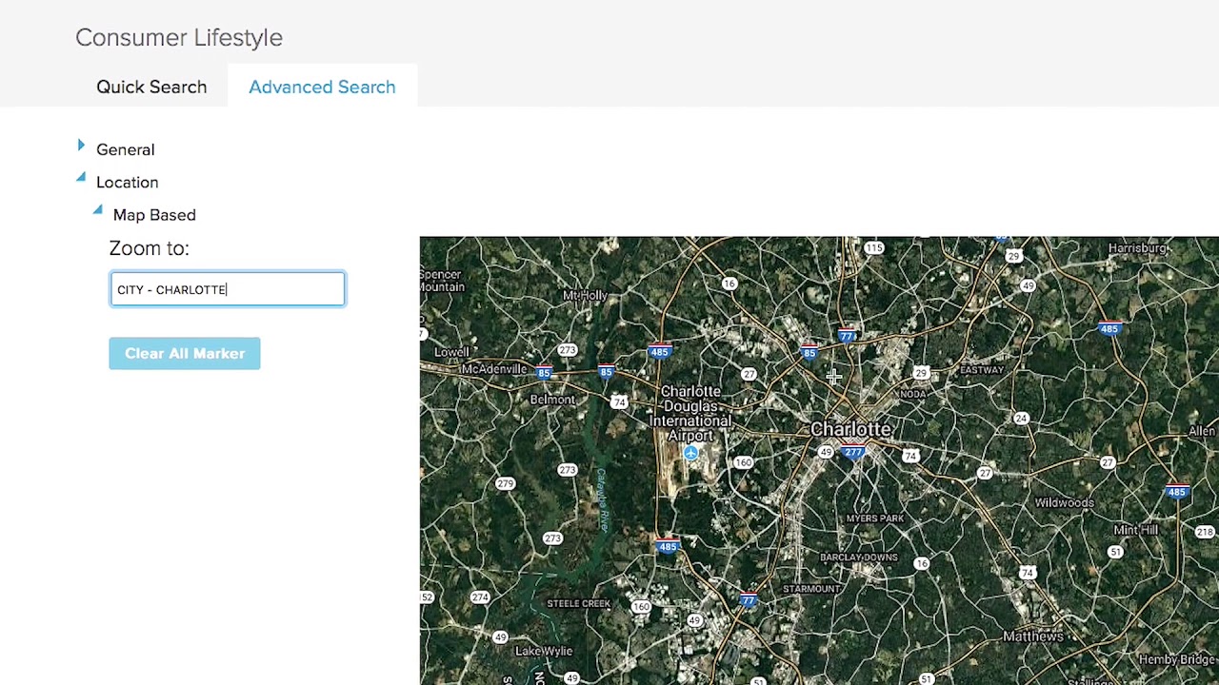Click the Consumer Lifestyle page heading

click(179, 37)
